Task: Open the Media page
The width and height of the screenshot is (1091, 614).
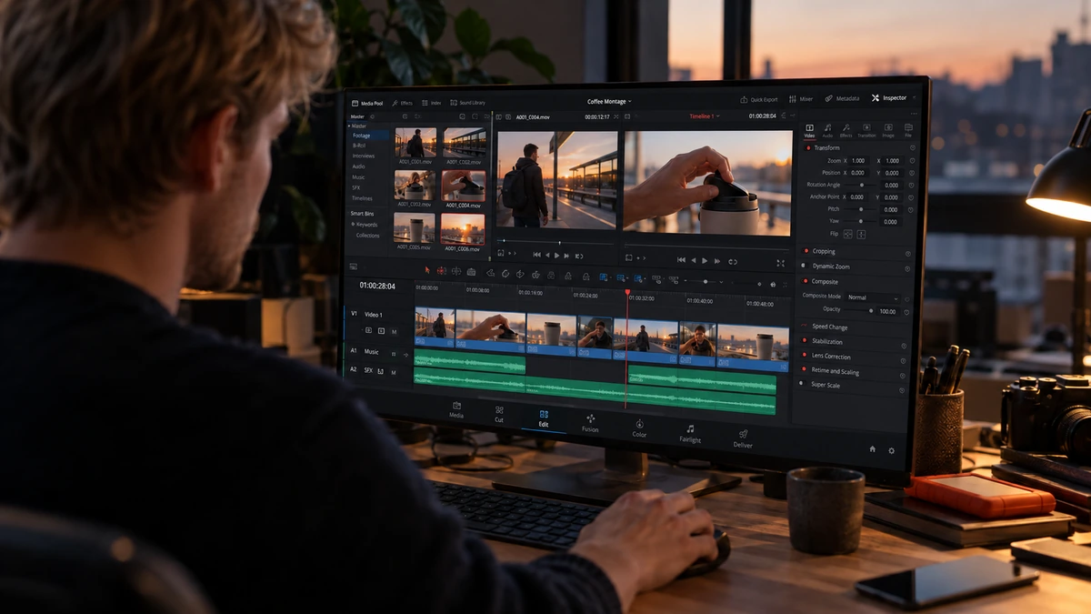Action: (x=456, y=409)
